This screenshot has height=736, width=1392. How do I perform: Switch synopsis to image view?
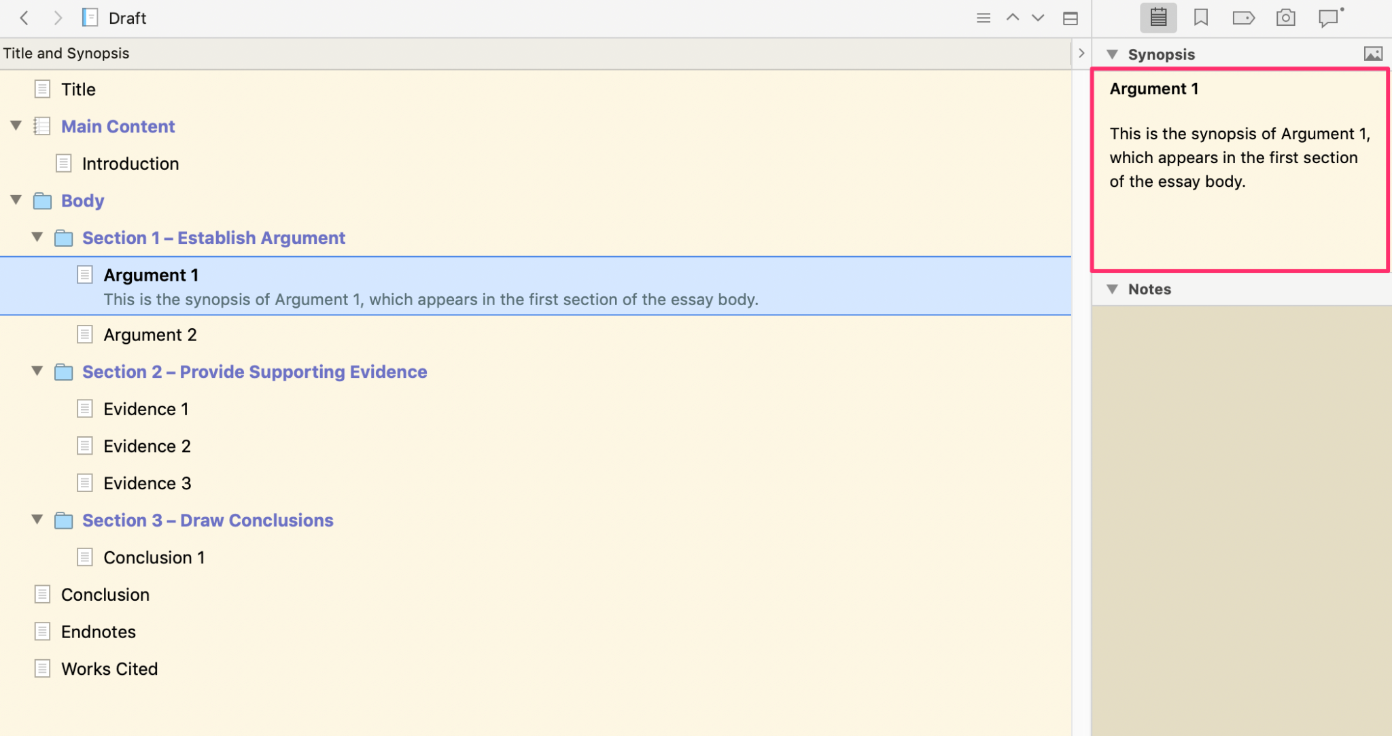tap(1374, 53)
